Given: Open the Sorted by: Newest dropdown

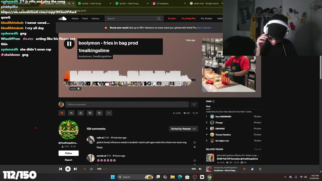Looking at the screenshot, I should click(183, 129).
